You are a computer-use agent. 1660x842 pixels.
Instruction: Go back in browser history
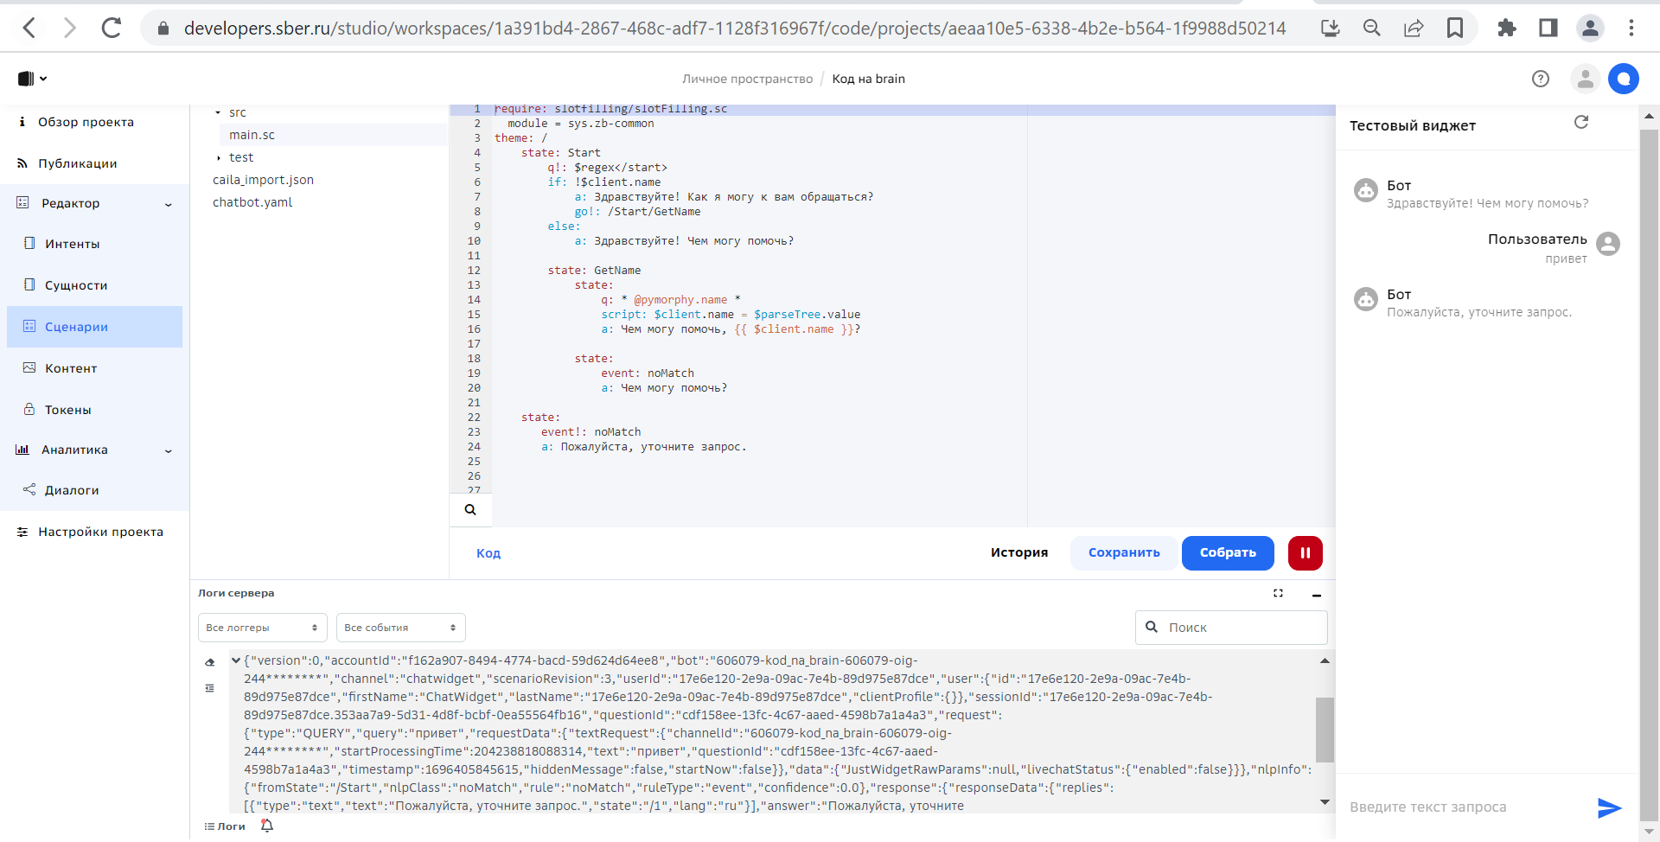[29, 28]
